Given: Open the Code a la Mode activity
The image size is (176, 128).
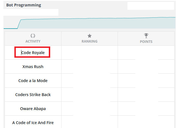Looking at the screenshot, I should [x=33, y=81].
